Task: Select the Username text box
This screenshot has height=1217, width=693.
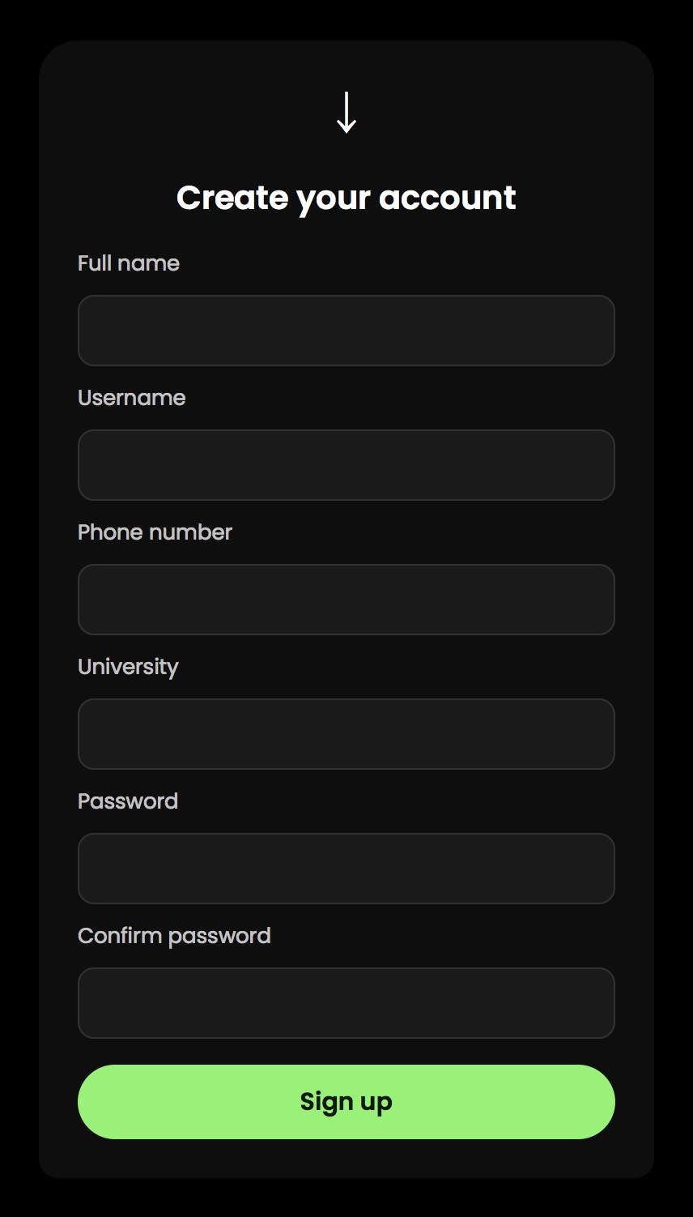Action: (346, 465)
